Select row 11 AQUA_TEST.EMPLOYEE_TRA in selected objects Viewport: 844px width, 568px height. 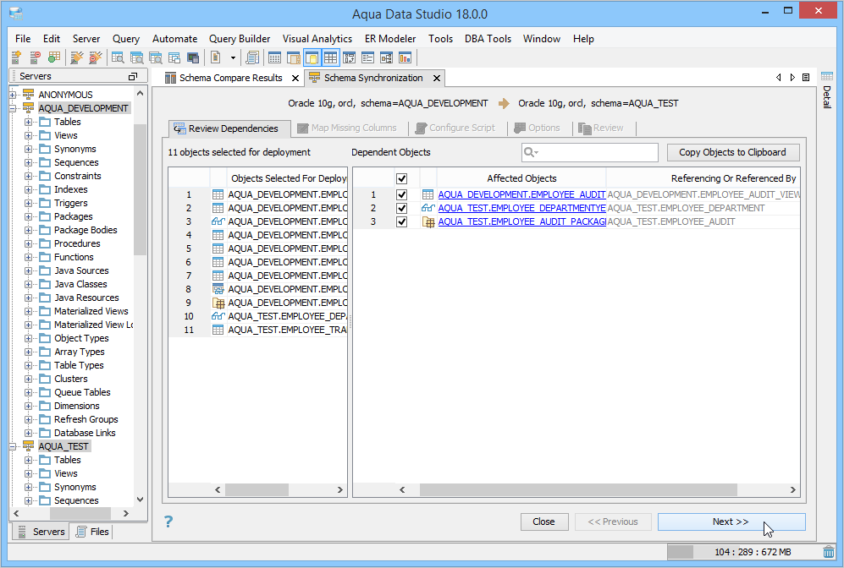[258, 330]
